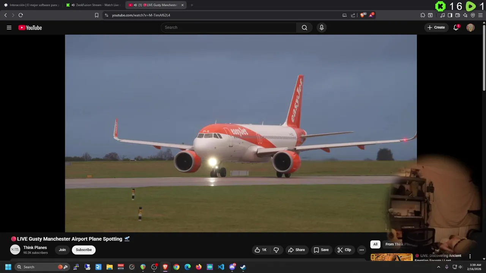Dislike the video with thumbs down
This screenshot has width=486, height=273.
tap(276, 250)
